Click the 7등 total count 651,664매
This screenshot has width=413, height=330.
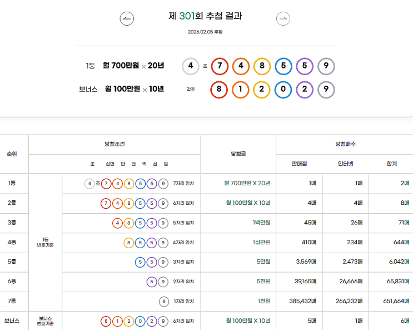pyautogui.click(x=396, y=301)
